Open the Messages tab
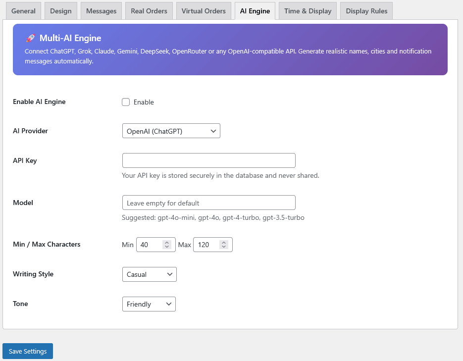 (x=102, y=11)
